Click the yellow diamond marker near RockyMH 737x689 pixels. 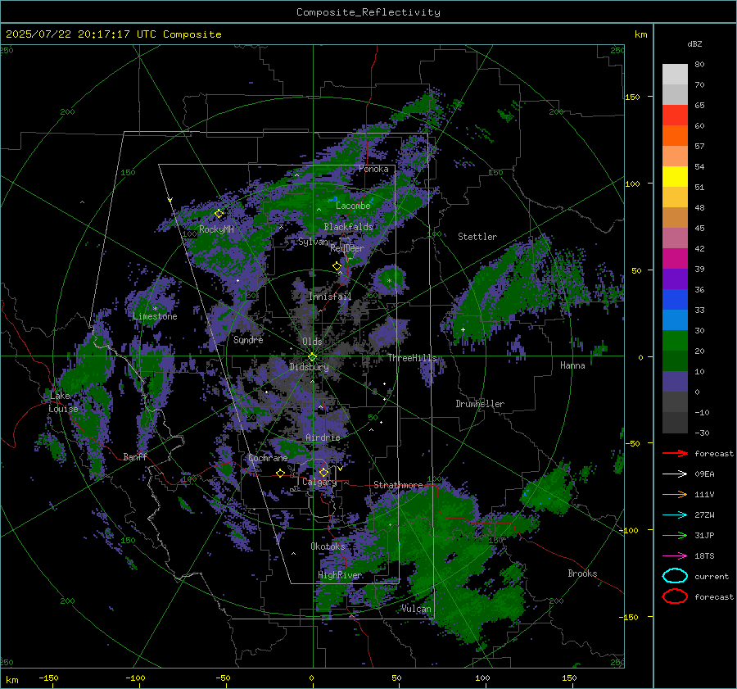point(219,214)
